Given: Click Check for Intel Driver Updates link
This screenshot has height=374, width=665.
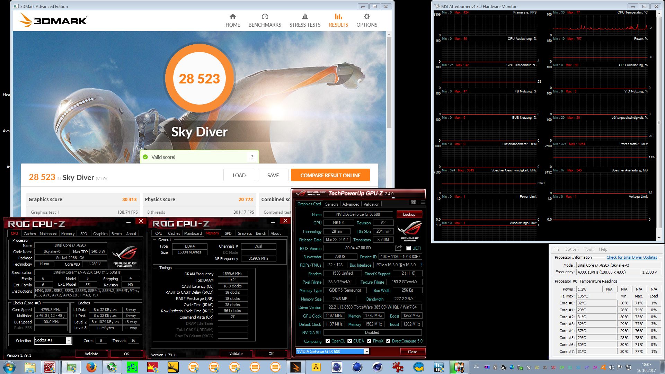Looking at the screenshot, I should click(632, 257).
